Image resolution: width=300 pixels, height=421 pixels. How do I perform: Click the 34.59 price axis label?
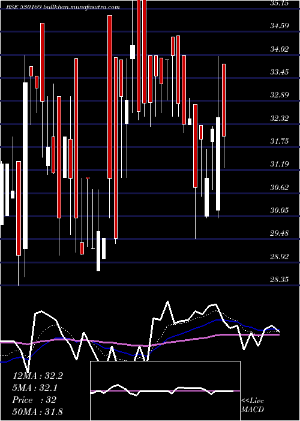pyautogui.click(x=279, y=26)
